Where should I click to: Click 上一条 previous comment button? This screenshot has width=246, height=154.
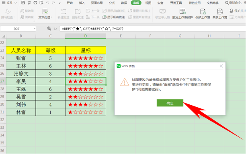coord(93,11)
